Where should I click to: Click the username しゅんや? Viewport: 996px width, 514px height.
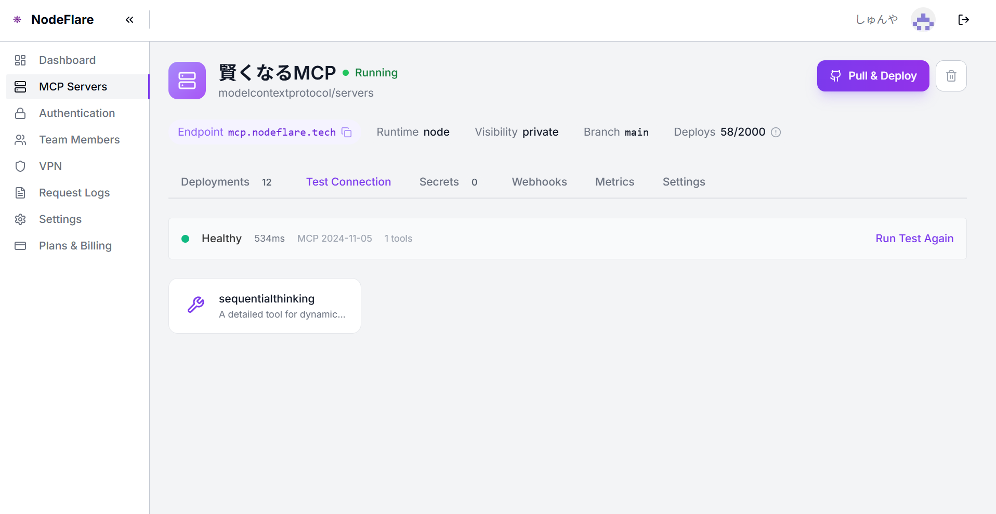pyautogui.click(x=877, y=20)
